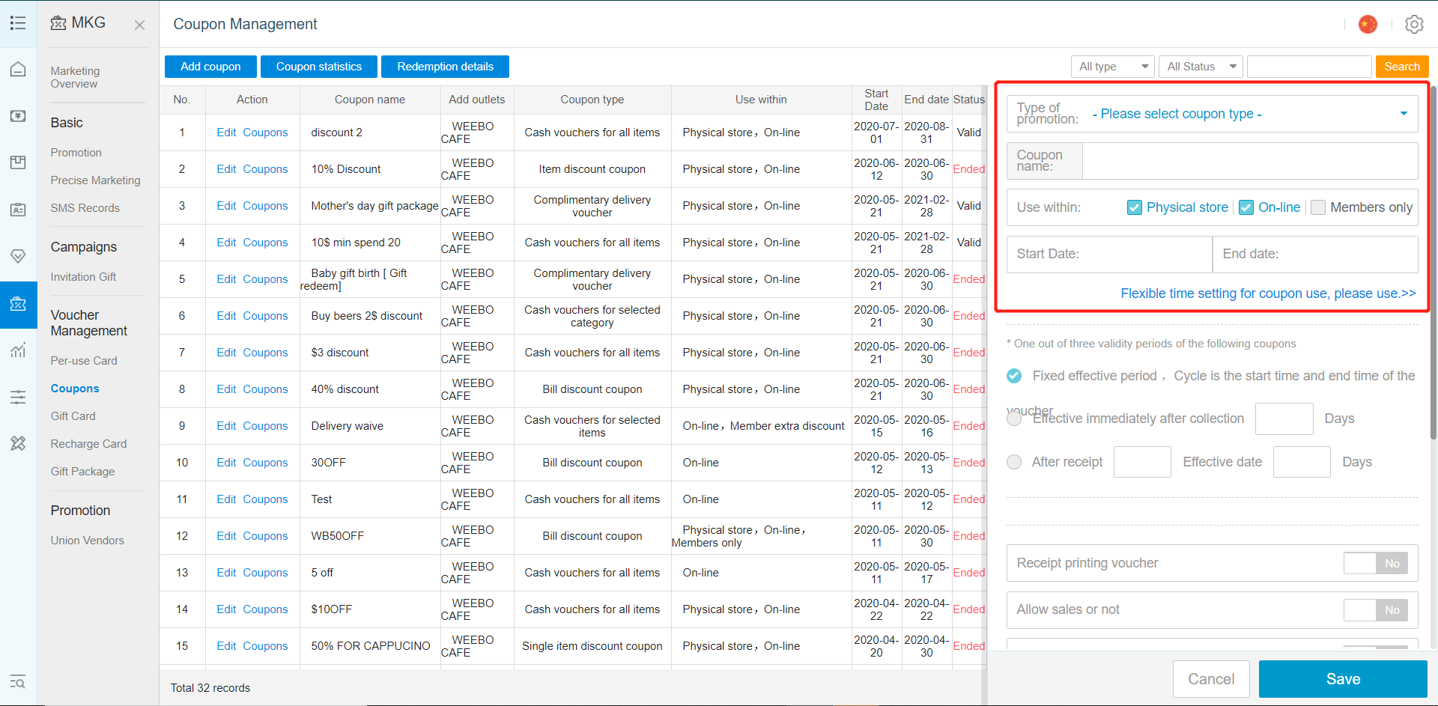The image size is (1438, 706).
Task: Toggle the Physical store checkbox
Action: coord(1135,207)
